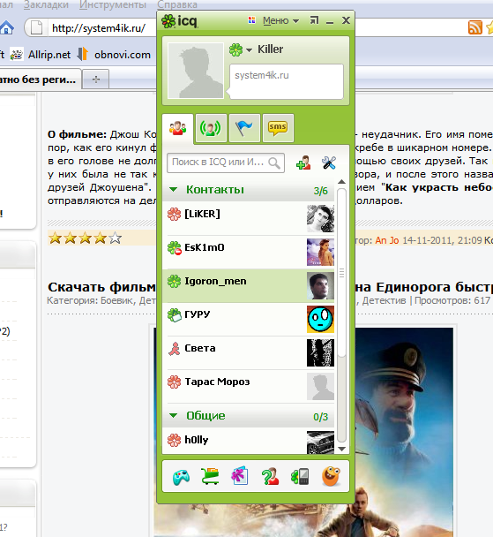Click Igoron_men's online flower icon
The width and height of the screenshot is (493, 537).
pyautogui.click(x=174, y=281)
